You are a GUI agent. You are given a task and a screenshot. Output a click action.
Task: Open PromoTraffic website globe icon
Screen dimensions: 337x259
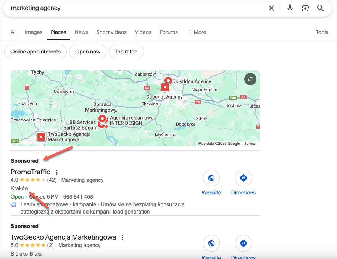pyautogui.click(x=211, y=178)
